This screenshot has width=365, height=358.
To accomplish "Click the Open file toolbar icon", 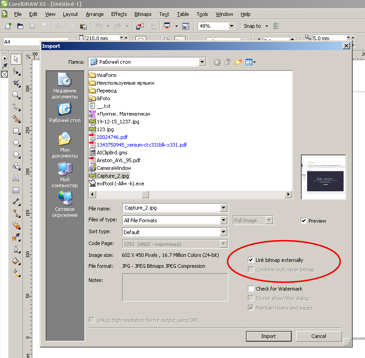I will click(x=20, y=26).
